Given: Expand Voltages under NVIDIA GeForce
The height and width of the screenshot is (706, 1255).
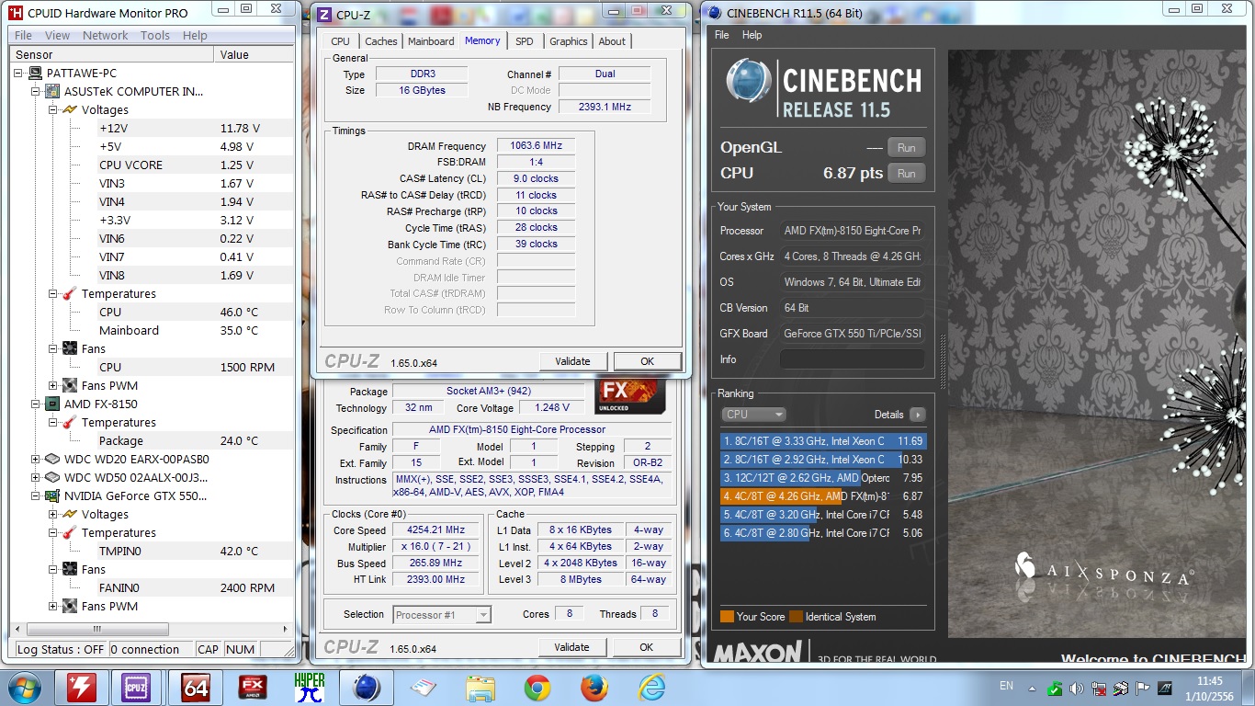Looking at the screenshot, I should pyautogui.click(x=53, y=514).
